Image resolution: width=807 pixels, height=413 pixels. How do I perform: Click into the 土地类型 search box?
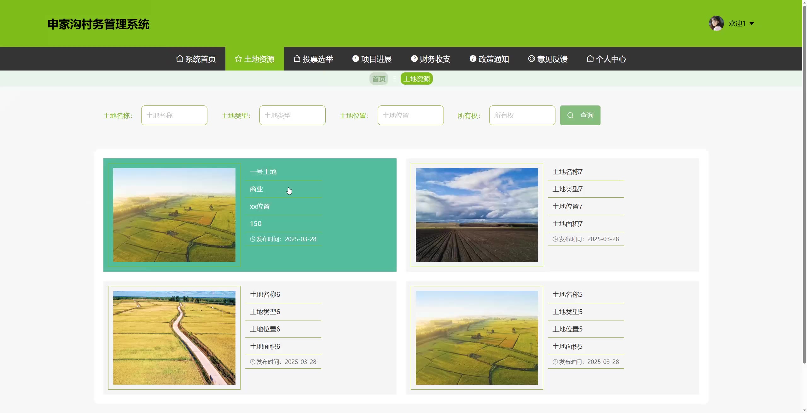(x=292, y=116)
